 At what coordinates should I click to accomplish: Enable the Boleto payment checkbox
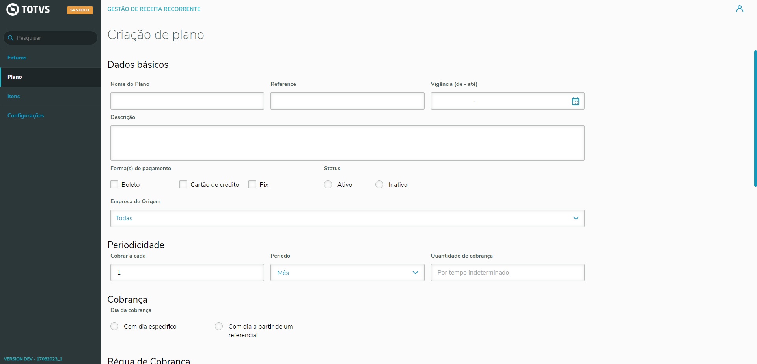[115, 184]
